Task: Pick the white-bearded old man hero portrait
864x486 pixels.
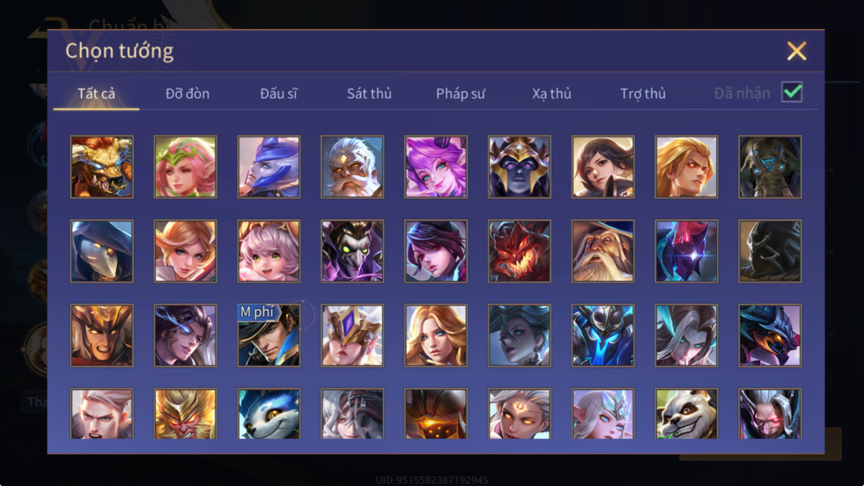Action: click(352, 167)
